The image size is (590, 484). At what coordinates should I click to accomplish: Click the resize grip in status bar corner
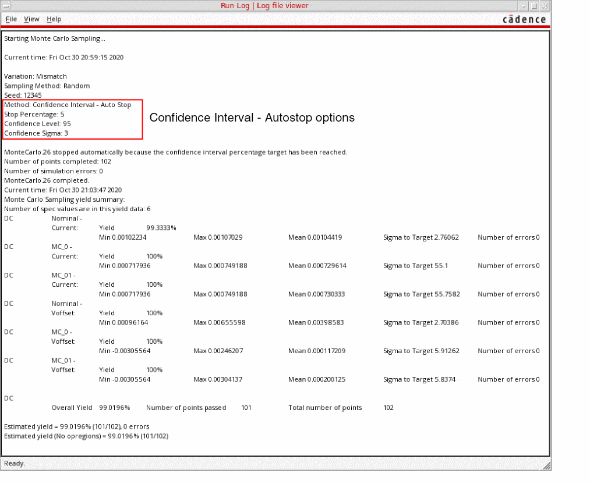click(x=546, y=464)
